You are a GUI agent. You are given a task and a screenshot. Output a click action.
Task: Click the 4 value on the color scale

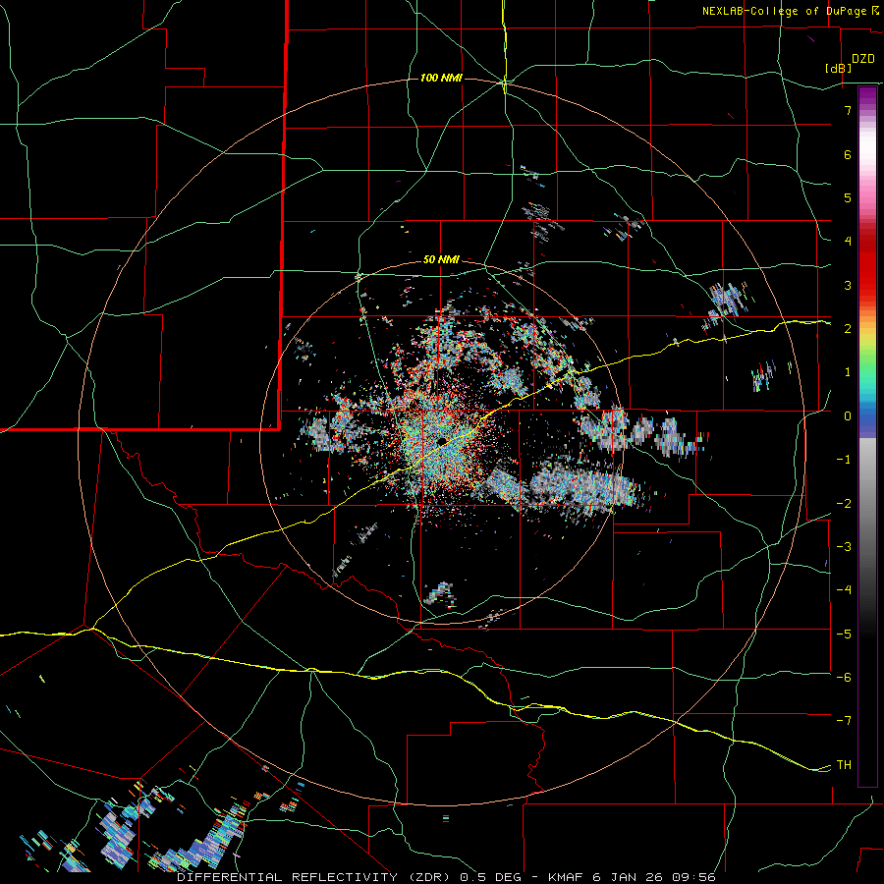pos(848,242)
